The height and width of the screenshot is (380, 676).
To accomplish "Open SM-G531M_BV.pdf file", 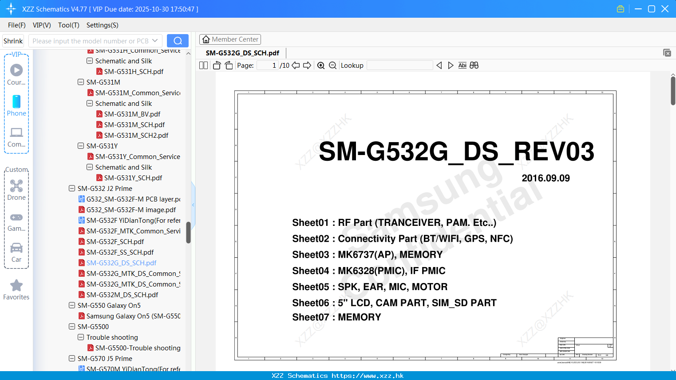I will 132,114.
